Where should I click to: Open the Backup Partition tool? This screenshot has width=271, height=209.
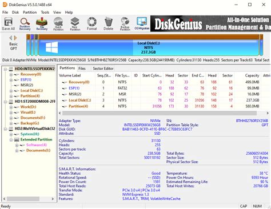pyautogui.click(x=125, y=24)
